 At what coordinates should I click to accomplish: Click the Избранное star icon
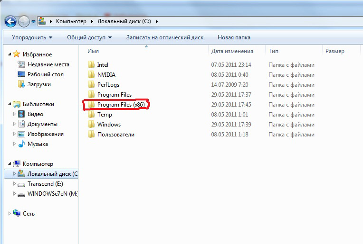[17, 54]
